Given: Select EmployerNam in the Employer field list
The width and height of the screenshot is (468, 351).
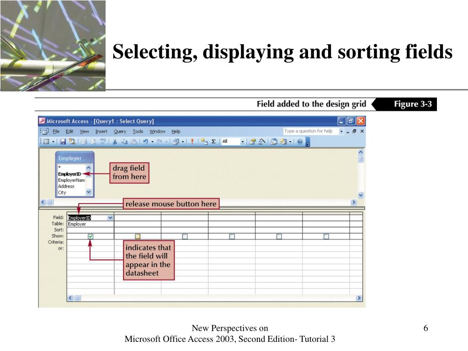Looking at the screenshot, I should [71, 180].
